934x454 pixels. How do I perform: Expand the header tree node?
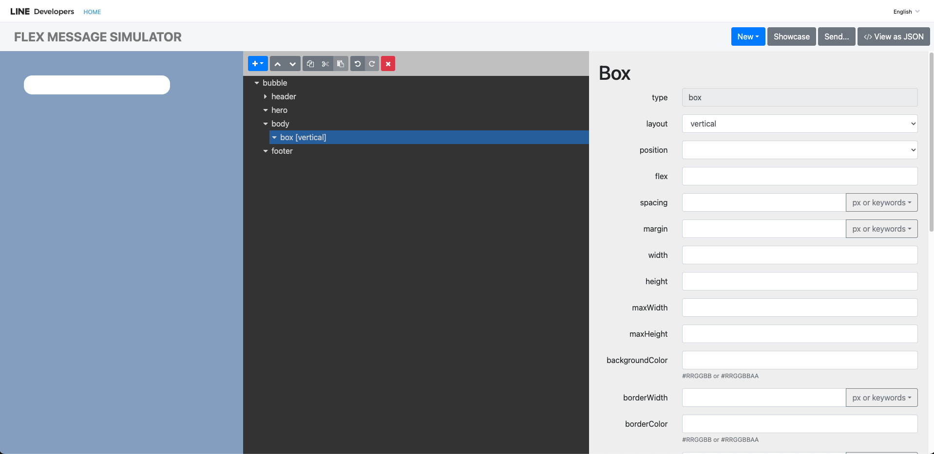[266, 97]
